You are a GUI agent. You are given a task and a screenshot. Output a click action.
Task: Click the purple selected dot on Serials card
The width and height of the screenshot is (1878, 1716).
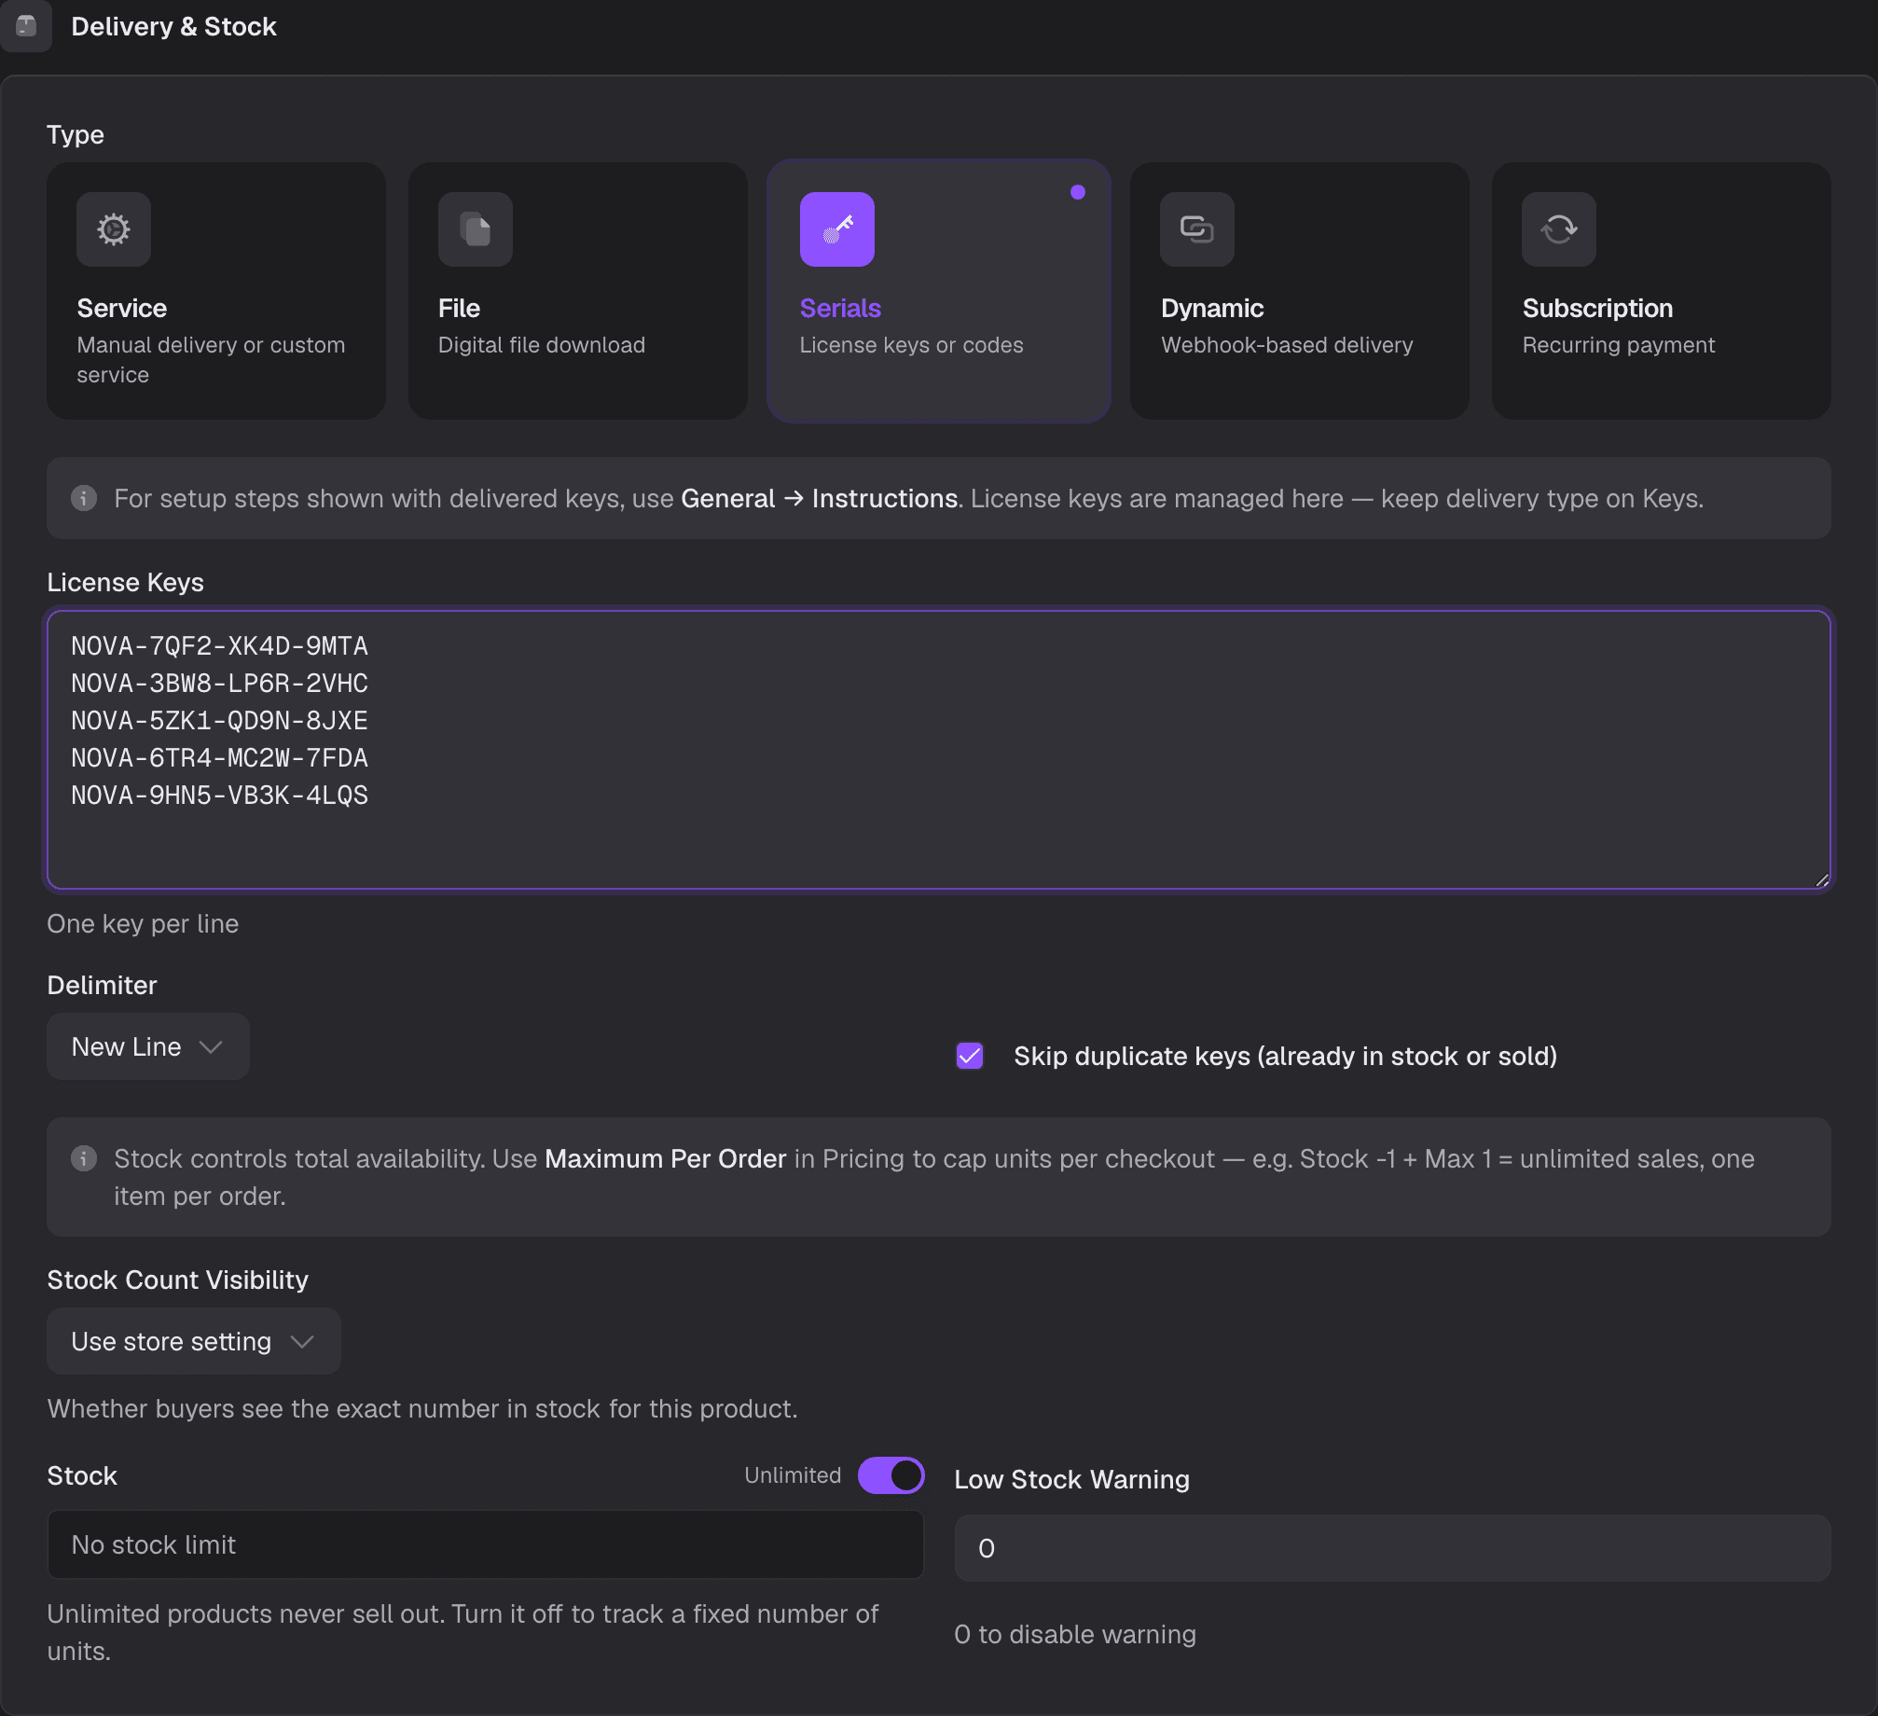[1078, 192]
